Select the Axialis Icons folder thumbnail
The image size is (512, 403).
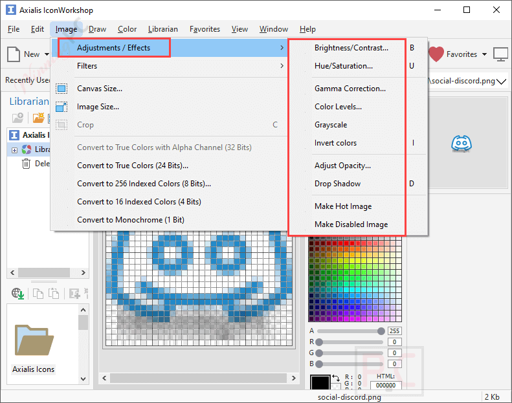click(x=34, y=340)
